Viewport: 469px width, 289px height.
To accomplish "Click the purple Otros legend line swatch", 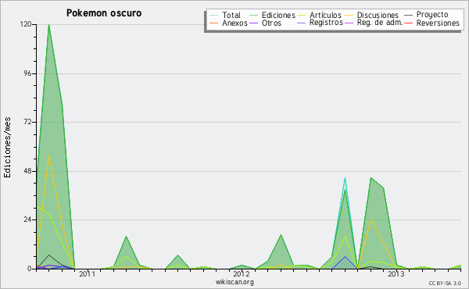I will click(x=253, y=23).
